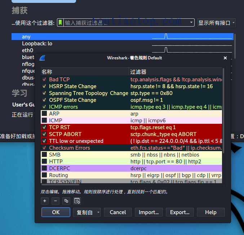The height and width of the screenshot is (235, 244).
Task: Open the capture filter history dropdown arrow
Action: (191, 23)
